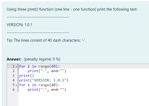Click the print("-", end="") code on line 6
The height and width of the screenshot is (106, 149).
tap(47, 89)
